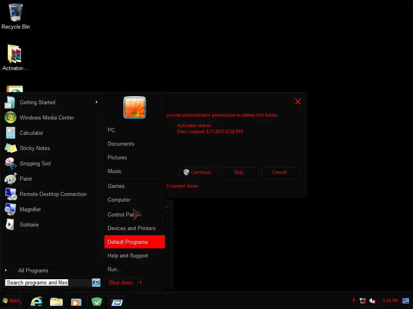
Task: Click the Getting Started icon
Action: pos(10,102)
